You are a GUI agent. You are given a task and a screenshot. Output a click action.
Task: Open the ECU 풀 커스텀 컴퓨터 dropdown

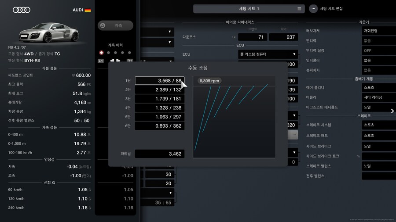point(268,54)
